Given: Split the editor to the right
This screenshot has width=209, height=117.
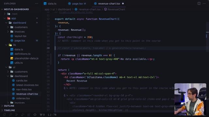Looking at the screenshot, I should pyautogui.click(x=199, y=4).
